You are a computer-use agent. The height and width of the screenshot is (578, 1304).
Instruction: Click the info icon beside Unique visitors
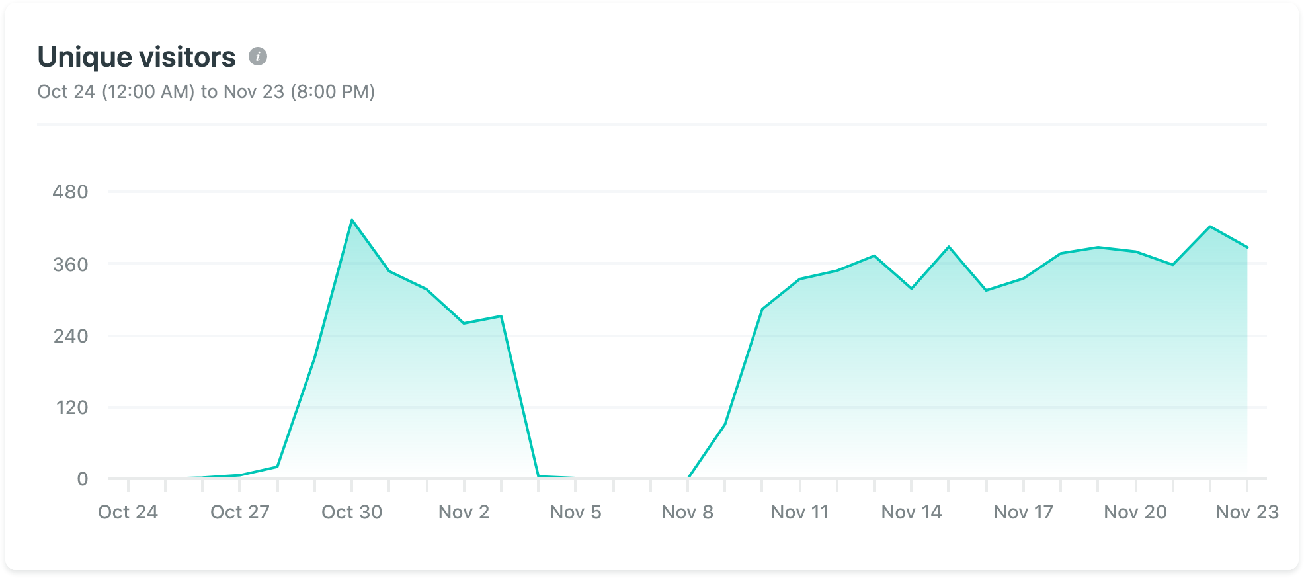(x=258, y=57)
